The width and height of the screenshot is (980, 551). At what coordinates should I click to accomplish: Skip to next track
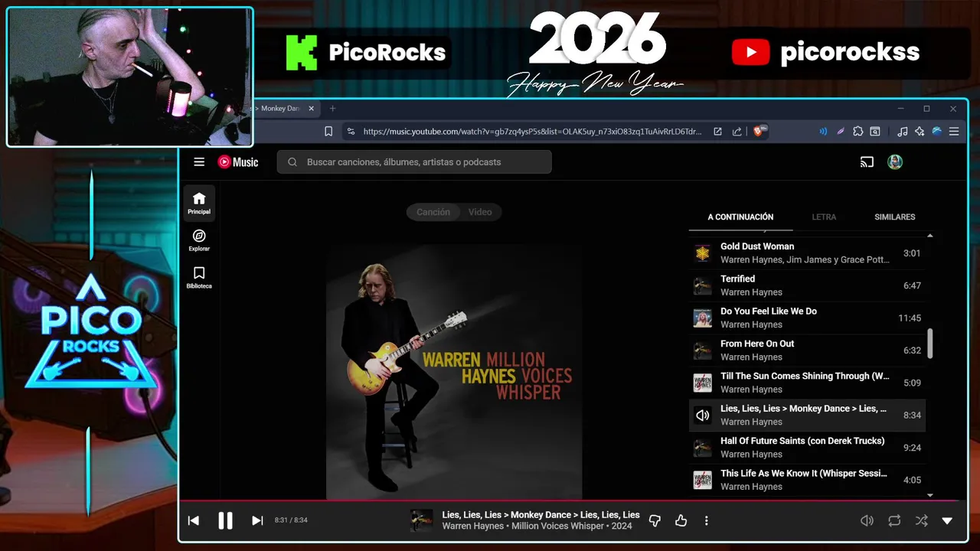(x=257, y=520)
